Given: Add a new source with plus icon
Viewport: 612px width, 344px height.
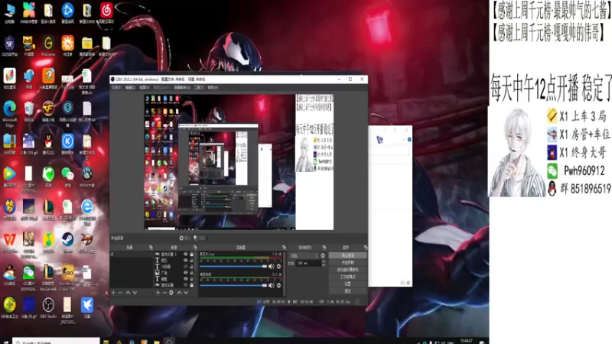Looking at the screenshot, I should click(x=158, y=292).
